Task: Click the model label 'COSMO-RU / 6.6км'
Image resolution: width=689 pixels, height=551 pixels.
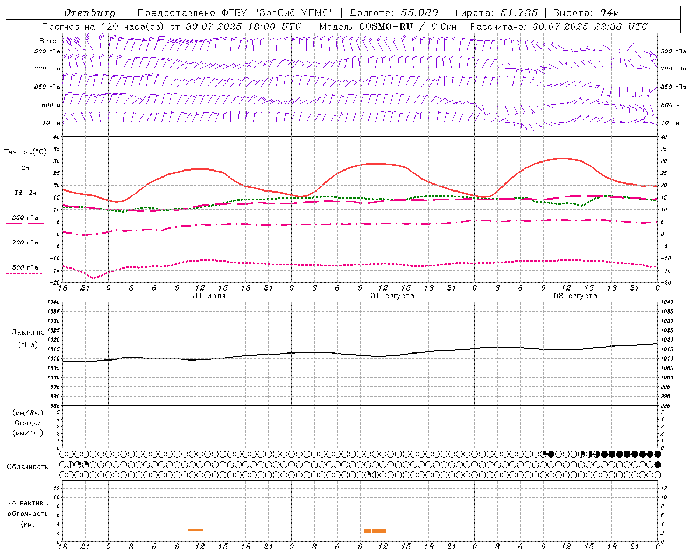Action: [407, 26]
